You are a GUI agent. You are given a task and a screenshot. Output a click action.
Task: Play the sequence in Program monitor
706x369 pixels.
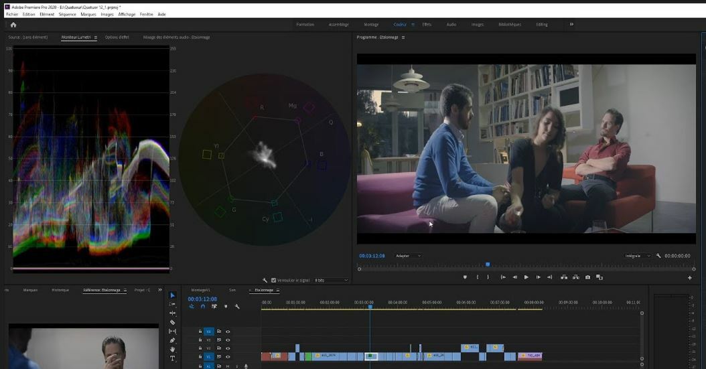pos(526,277)
